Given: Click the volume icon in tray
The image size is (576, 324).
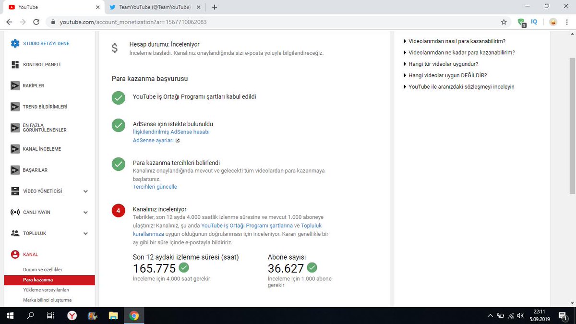Looking at the screenshot, I should (x=520, y=315).
